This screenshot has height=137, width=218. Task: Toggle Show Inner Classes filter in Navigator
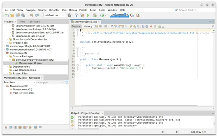(x=25, y=127)
